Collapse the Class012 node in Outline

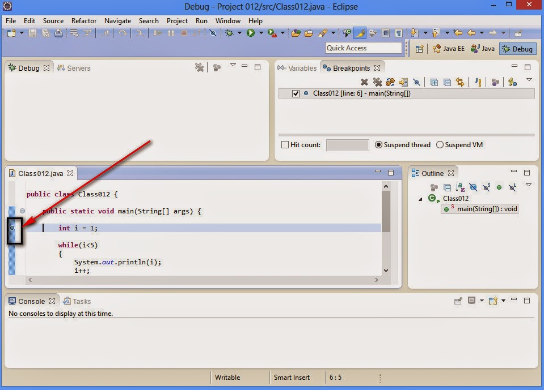tap(420, 199)
